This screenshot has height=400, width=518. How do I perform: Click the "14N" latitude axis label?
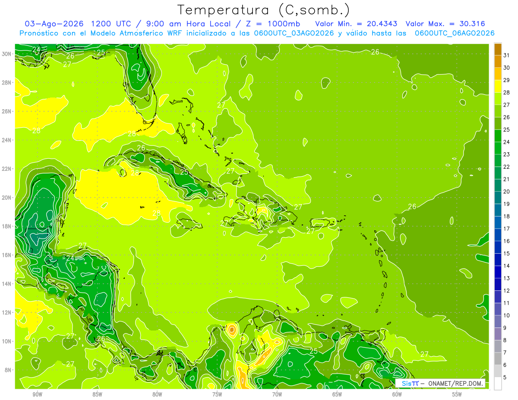(7, 284)
